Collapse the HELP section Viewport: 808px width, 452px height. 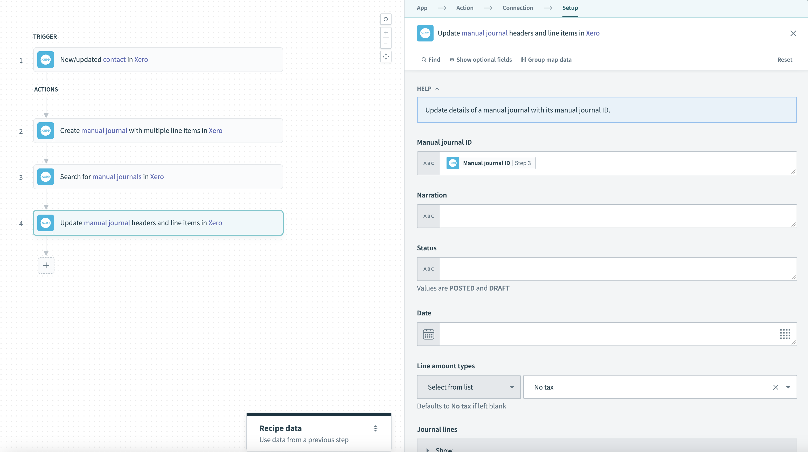tap(428, 89)
